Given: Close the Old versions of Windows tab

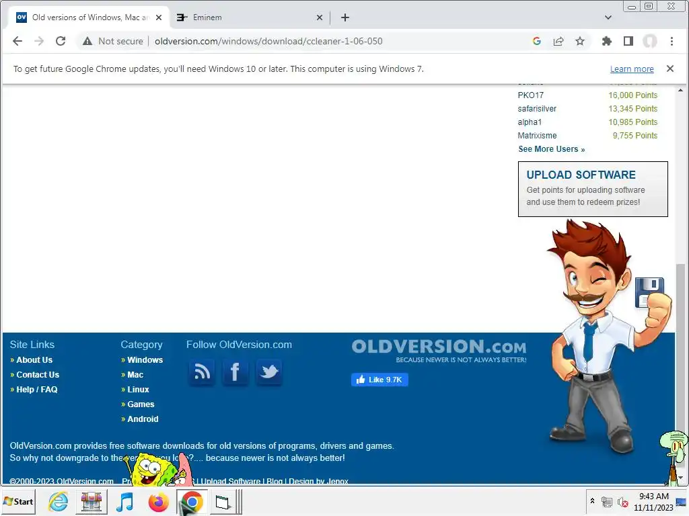Looking at the screenshot, I should coord(159,17).
